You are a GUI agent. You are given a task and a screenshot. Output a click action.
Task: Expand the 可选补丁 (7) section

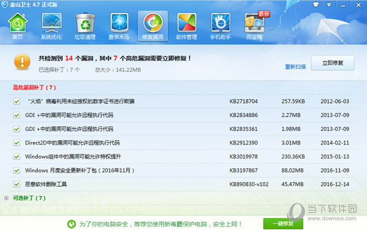click(6, 198)
